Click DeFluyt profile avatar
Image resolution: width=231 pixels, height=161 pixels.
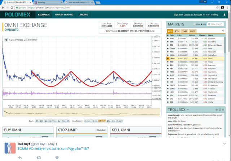(10, 148)
